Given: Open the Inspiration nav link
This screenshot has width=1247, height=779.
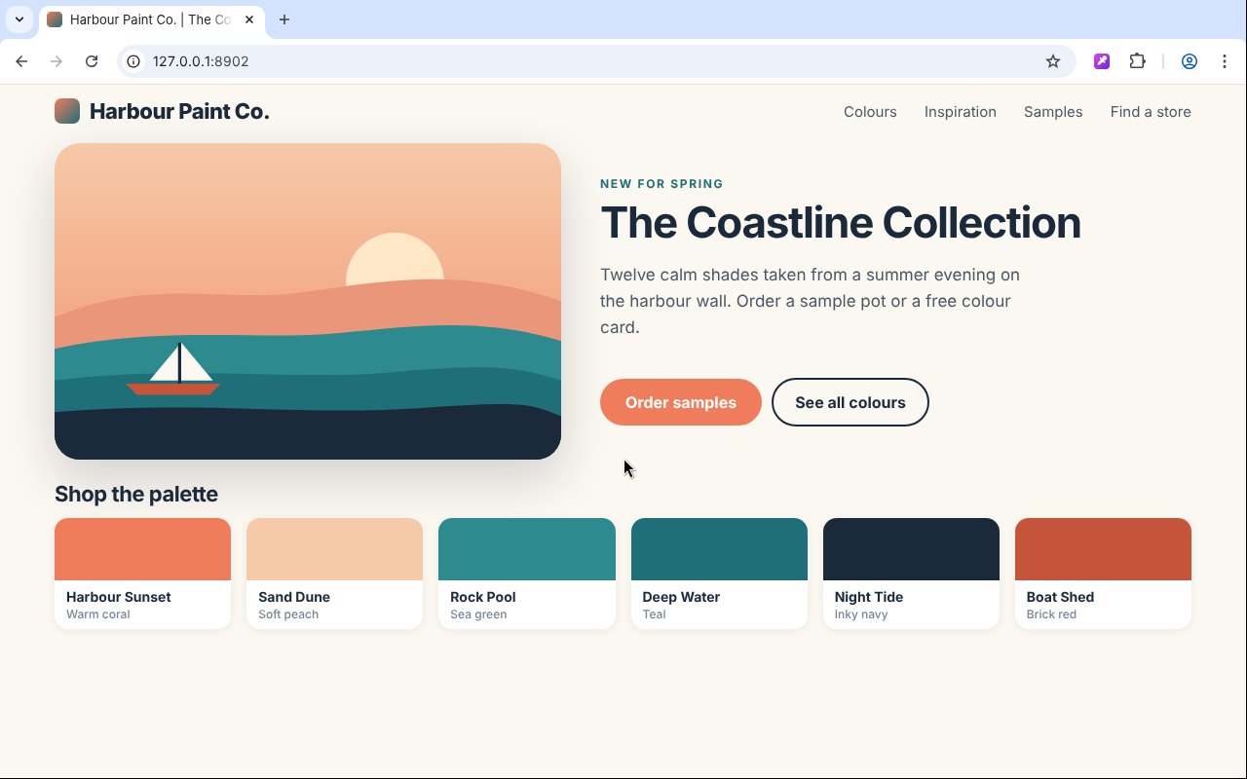Looking at the screenshot, I should coord(961,112).
